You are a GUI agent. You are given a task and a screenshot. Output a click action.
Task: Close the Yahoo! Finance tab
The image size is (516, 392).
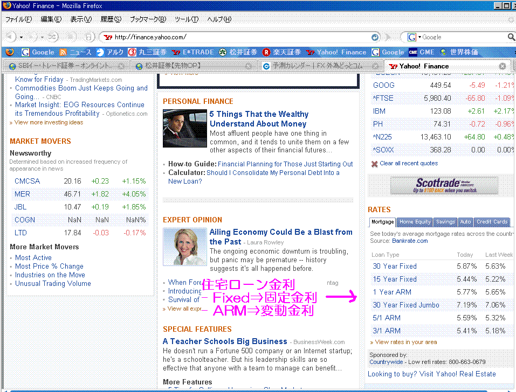pos(502,66)
